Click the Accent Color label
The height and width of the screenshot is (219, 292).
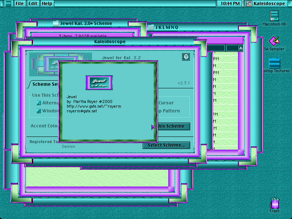(45, 126)
